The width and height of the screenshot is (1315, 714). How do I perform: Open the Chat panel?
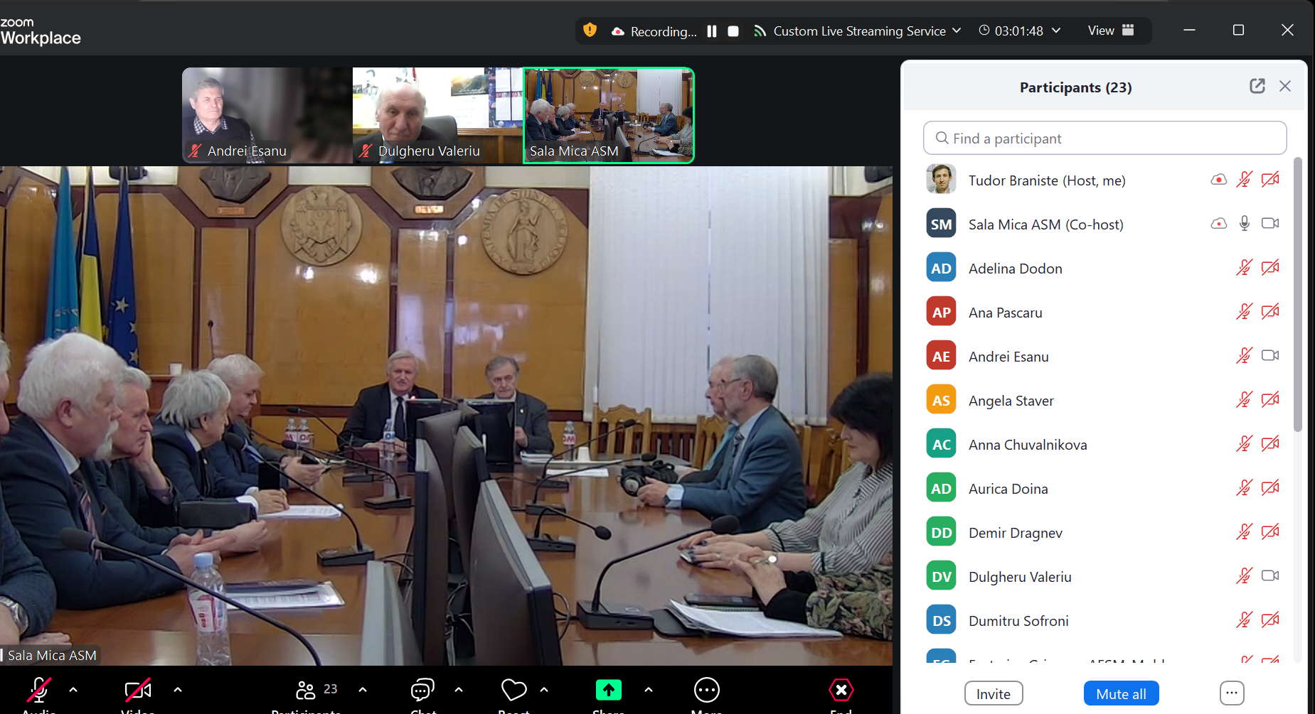(422, 690)
